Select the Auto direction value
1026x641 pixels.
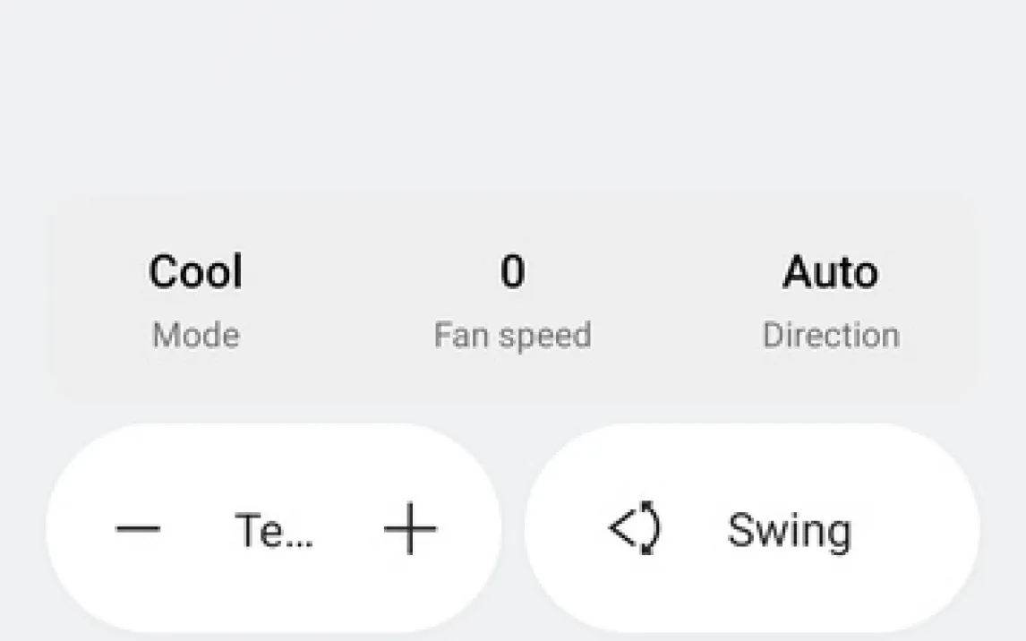click(x=831, y=272)
